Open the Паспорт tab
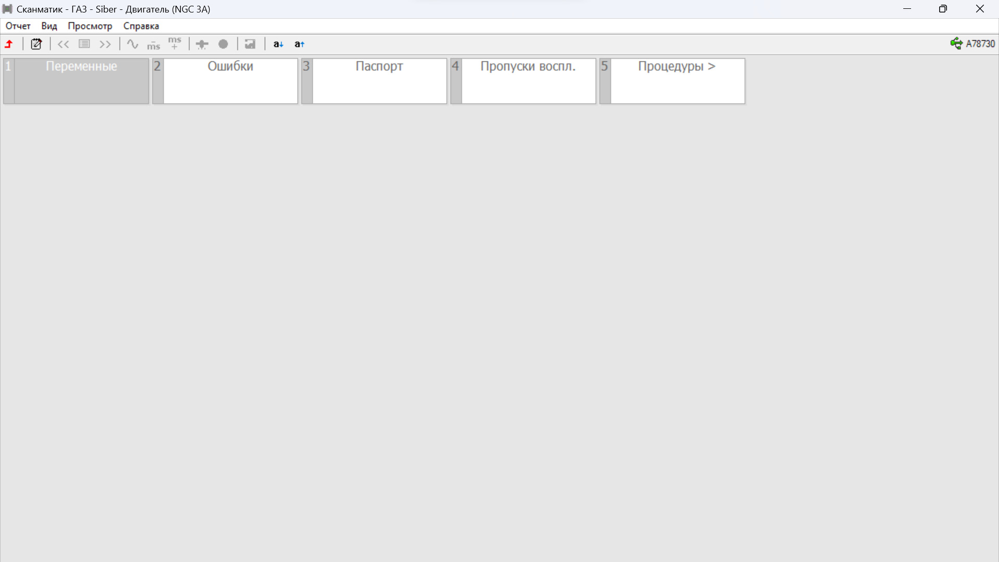The image size is (999, 562). (x=374, y=81)
